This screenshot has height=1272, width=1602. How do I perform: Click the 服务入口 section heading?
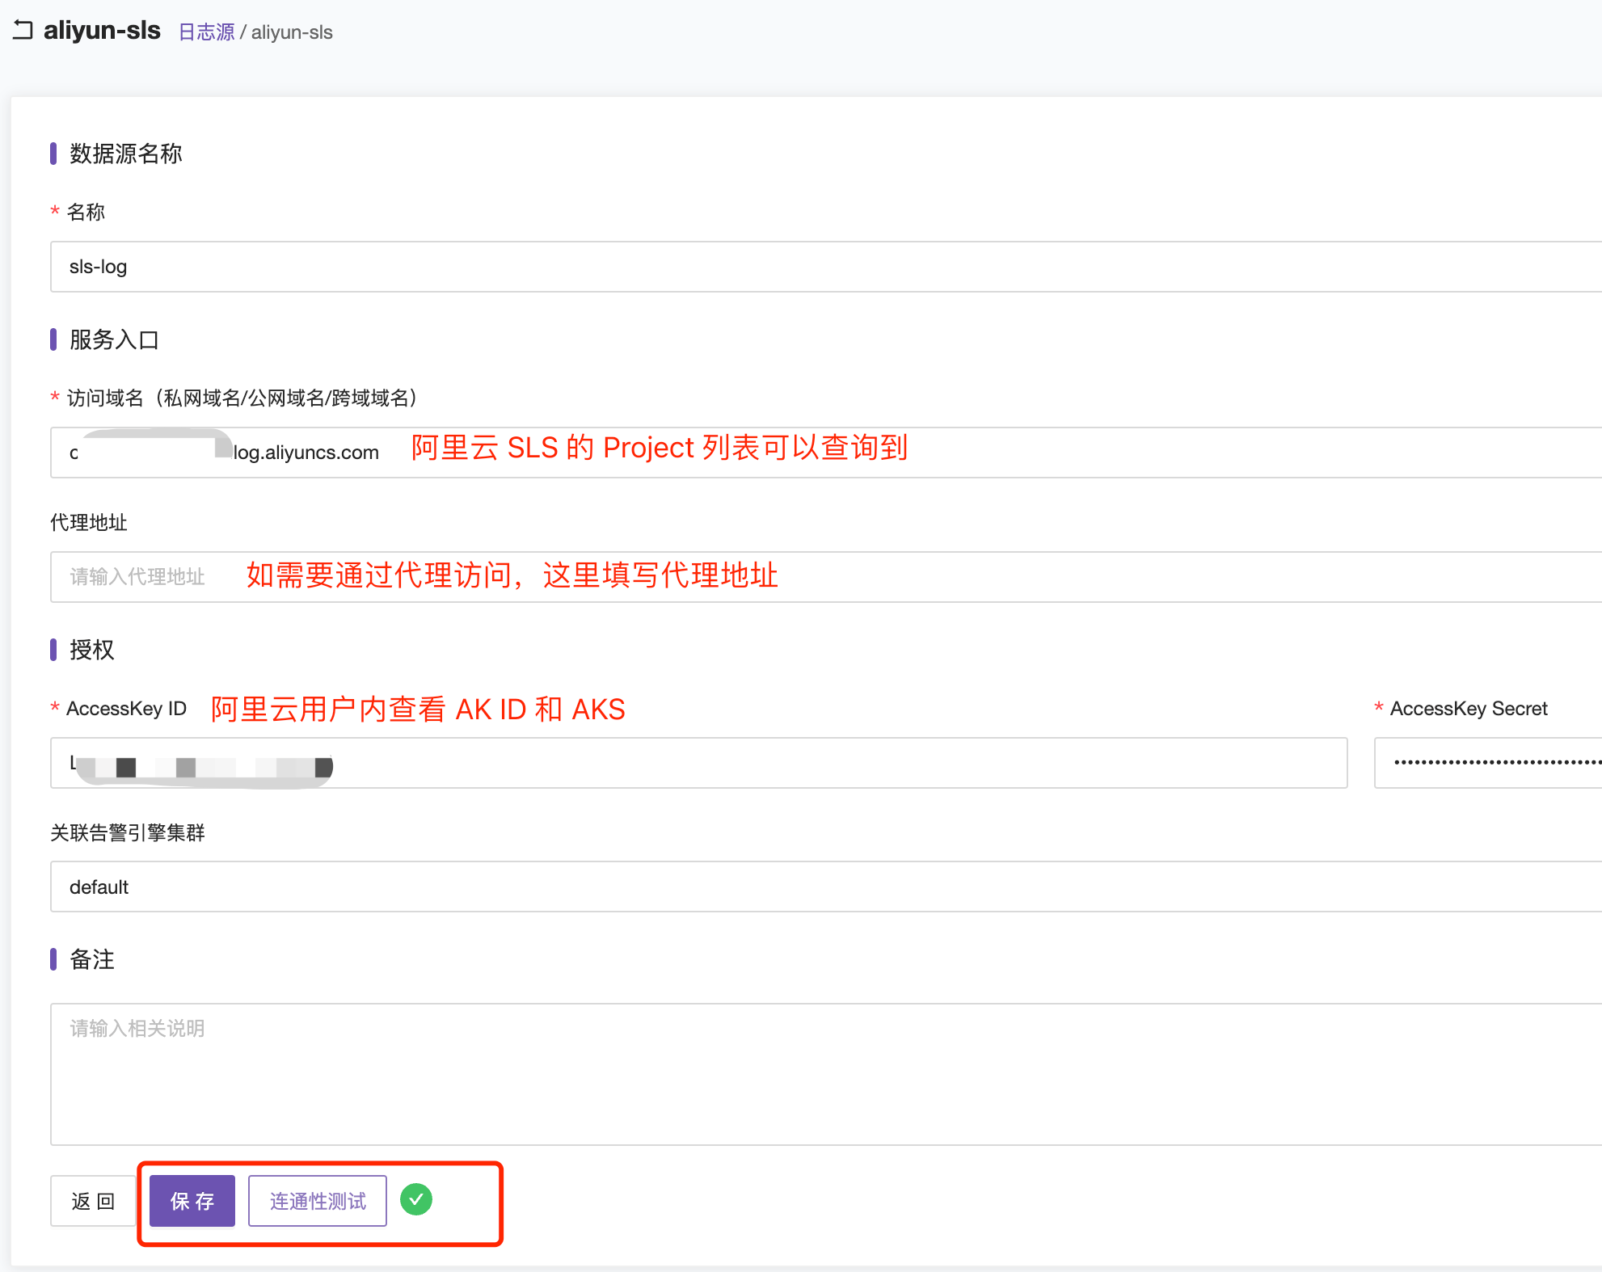(114, 339)
